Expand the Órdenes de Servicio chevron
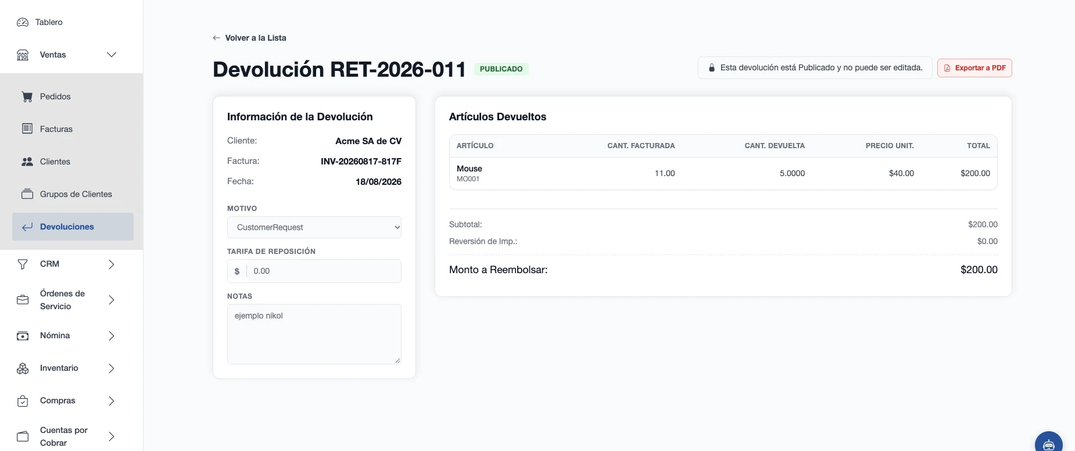The height and width of the screenshot is (451, 1075). 112,300
